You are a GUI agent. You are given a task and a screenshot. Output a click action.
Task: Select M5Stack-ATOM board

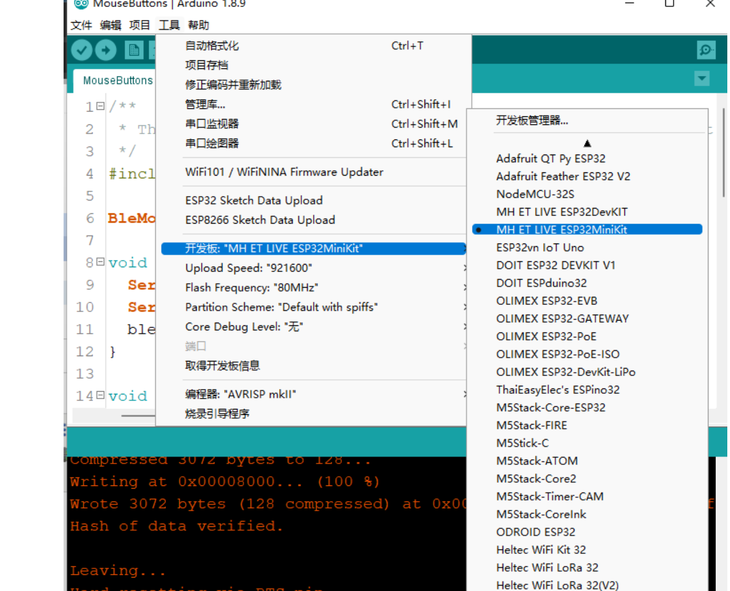[x=587, y=461]
